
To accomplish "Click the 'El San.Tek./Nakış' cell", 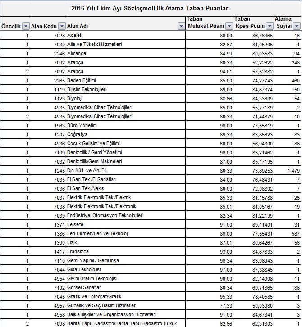I will tap(126, 188).
